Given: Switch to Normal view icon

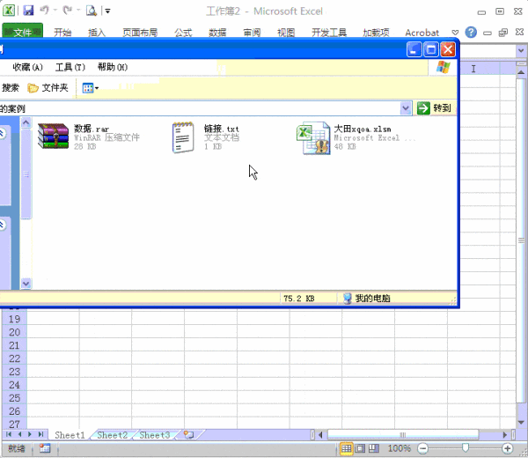Looking at the screenshot, I should [346, 448].
